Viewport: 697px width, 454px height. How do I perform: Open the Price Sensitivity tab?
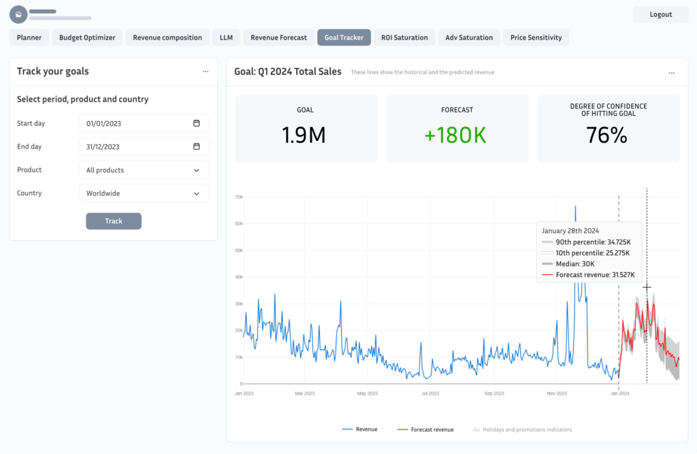tap(536, 37)
